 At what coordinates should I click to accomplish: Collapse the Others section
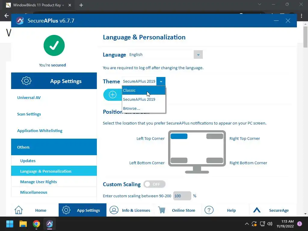(x=54, y=147)
